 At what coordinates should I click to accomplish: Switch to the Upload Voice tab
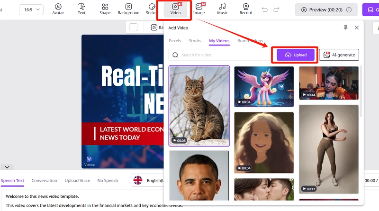click(x=77, y=181)
